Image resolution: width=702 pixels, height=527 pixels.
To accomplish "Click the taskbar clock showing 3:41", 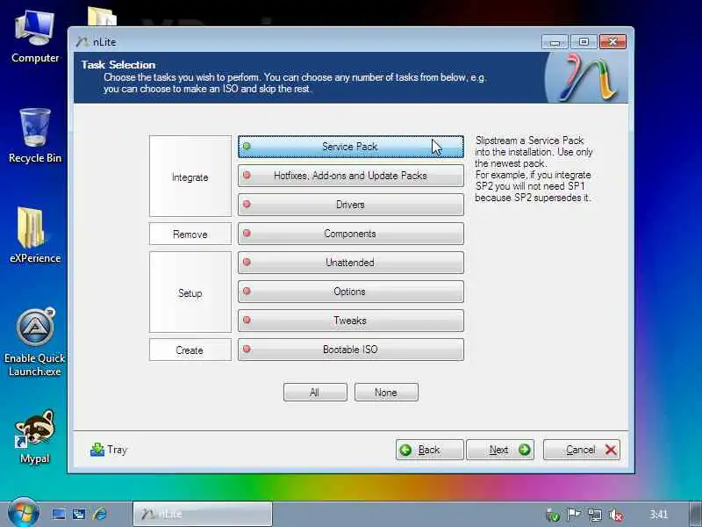I will click(x=659, y=514).
